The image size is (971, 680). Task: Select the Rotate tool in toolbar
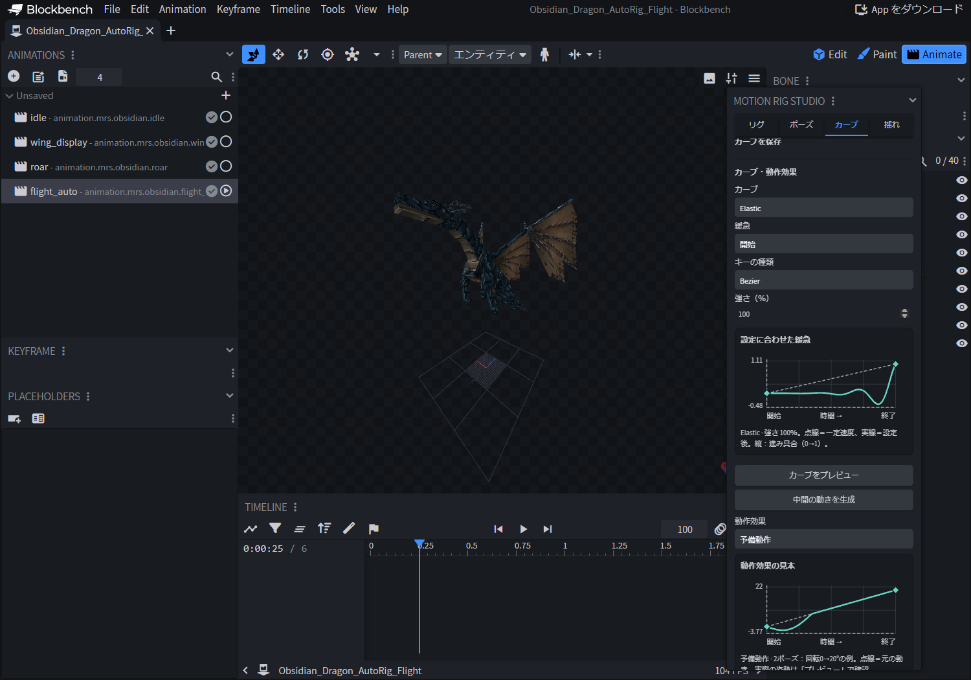click(303, 54)
